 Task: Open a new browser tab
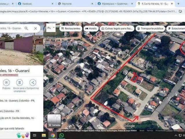tap(178, 4)
